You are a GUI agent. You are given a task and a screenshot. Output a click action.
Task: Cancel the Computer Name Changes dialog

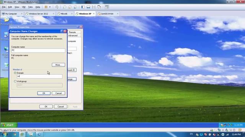click(x=59, y=93)
